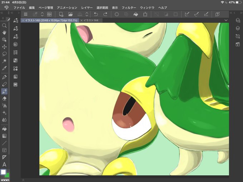
Task: Select the active Brush tool
Action: (x=4, y=91)
